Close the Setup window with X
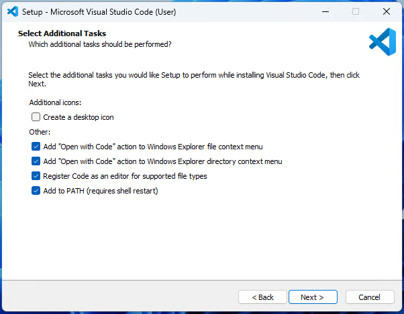The height and width of the screenshot is (314, 404). (x=387, y=11)
